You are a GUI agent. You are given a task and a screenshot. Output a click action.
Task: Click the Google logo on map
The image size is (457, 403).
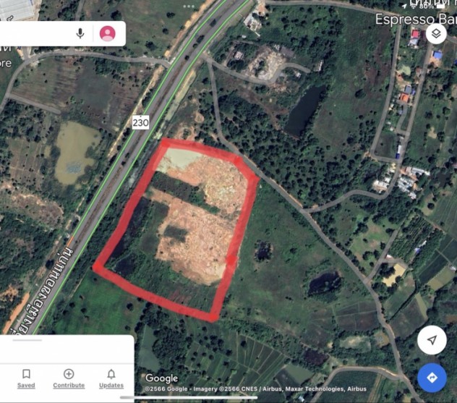pos(162,378)
